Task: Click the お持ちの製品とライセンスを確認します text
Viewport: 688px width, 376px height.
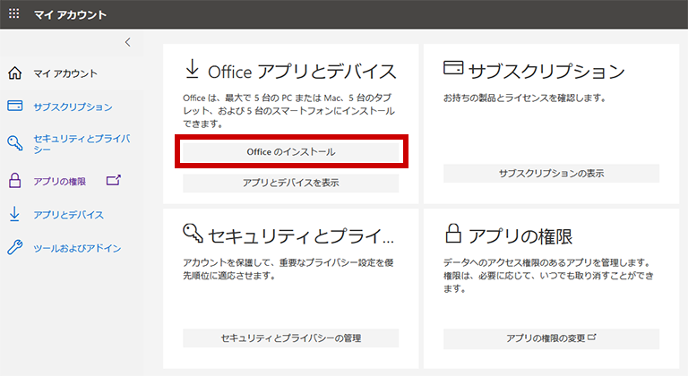Action: 525,98
